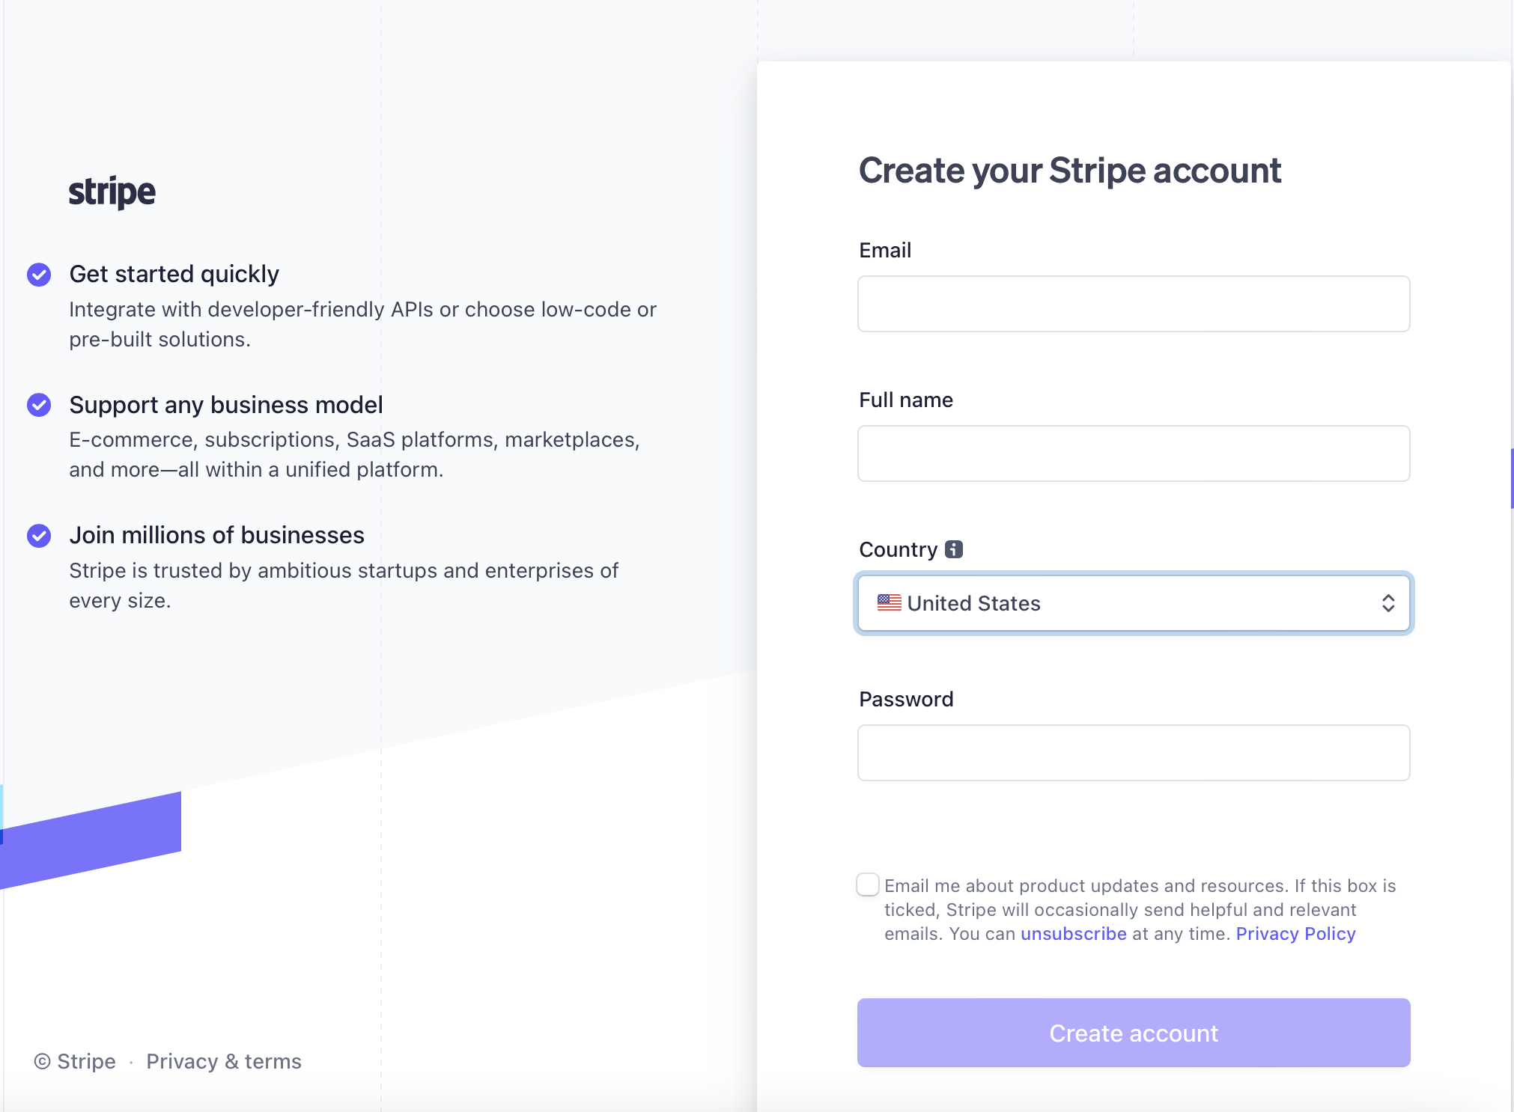
Task: Click the Country label text
Action: coord(898,549)
